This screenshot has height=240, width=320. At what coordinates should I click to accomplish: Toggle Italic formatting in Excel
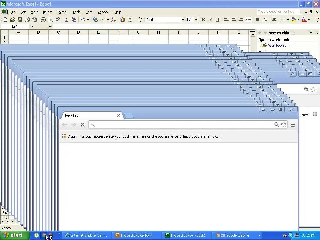[x=210, y=20]
